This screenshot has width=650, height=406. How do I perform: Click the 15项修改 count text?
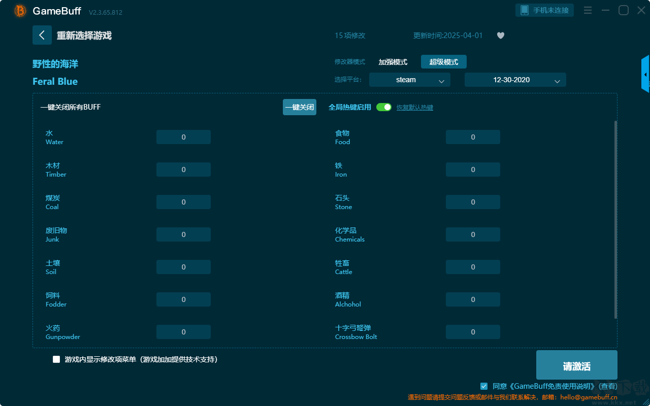(350, 36)
